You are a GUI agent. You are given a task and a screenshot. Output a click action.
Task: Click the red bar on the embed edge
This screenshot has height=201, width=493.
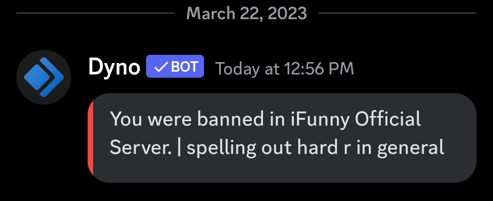(x=90, y=138)
